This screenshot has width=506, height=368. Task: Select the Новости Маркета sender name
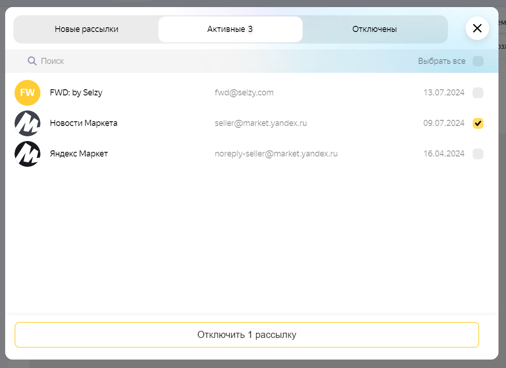(x=84, y=123)
